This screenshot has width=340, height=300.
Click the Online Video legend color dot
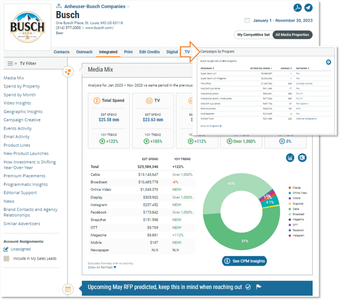pyautogui.click(x=290, y=193)
